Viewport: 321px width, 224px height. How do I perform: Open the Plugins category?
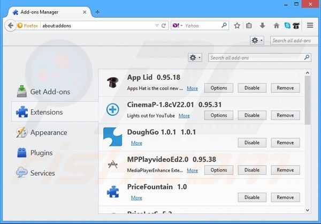pyautogui.click(x=55, y=153)
